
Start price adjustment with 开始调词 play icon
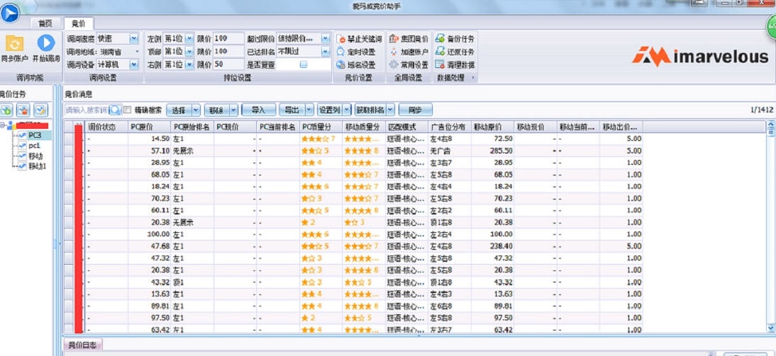tap(46, 43)
